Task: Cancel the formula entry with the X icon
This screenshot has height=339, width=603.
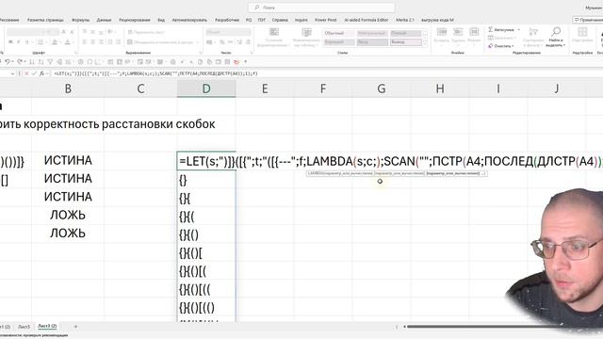Action: (26, 73)
